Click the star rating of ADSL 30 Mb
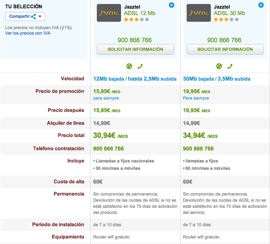The image size is (270, 244). click(x=226, y=19)
